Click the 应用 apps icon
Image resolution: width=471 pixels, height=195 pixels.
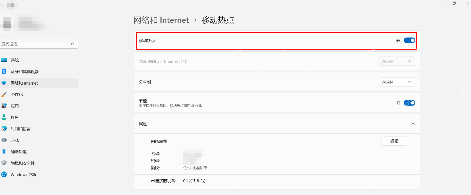(x=4, y=106)
